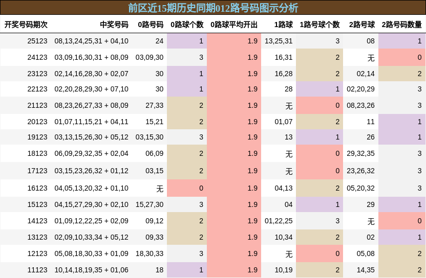Screen dimensions: 426x278
Task: Select issue number 22123
Action: [37, 89]
